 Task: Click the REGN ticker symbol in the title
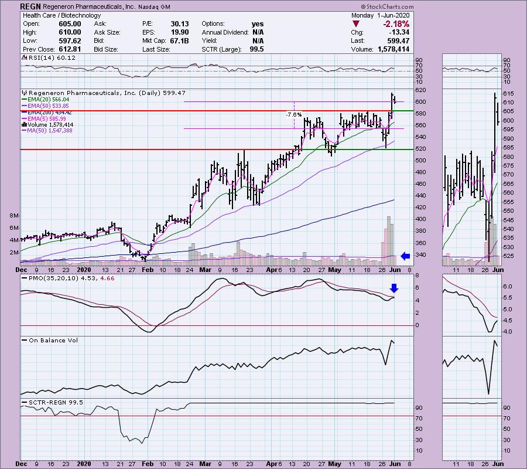click(x=30, y=6)
